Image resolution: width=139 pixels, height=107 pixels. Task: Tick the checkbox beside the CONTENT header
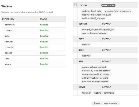pyautogui.click(x=75, y=5)
